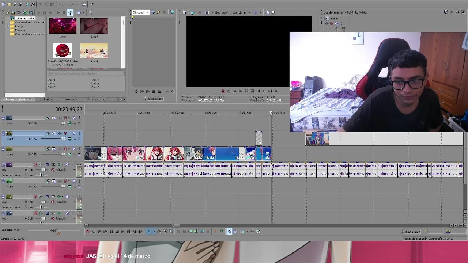Select the 1.mp4 media thumbnail
Image resolution: width=468 pixels, height=263 pixels.
coord(63,26)
